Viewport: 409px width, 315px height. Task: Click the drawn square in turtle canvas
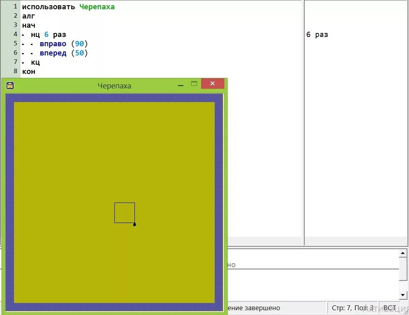tap(125, 213)
